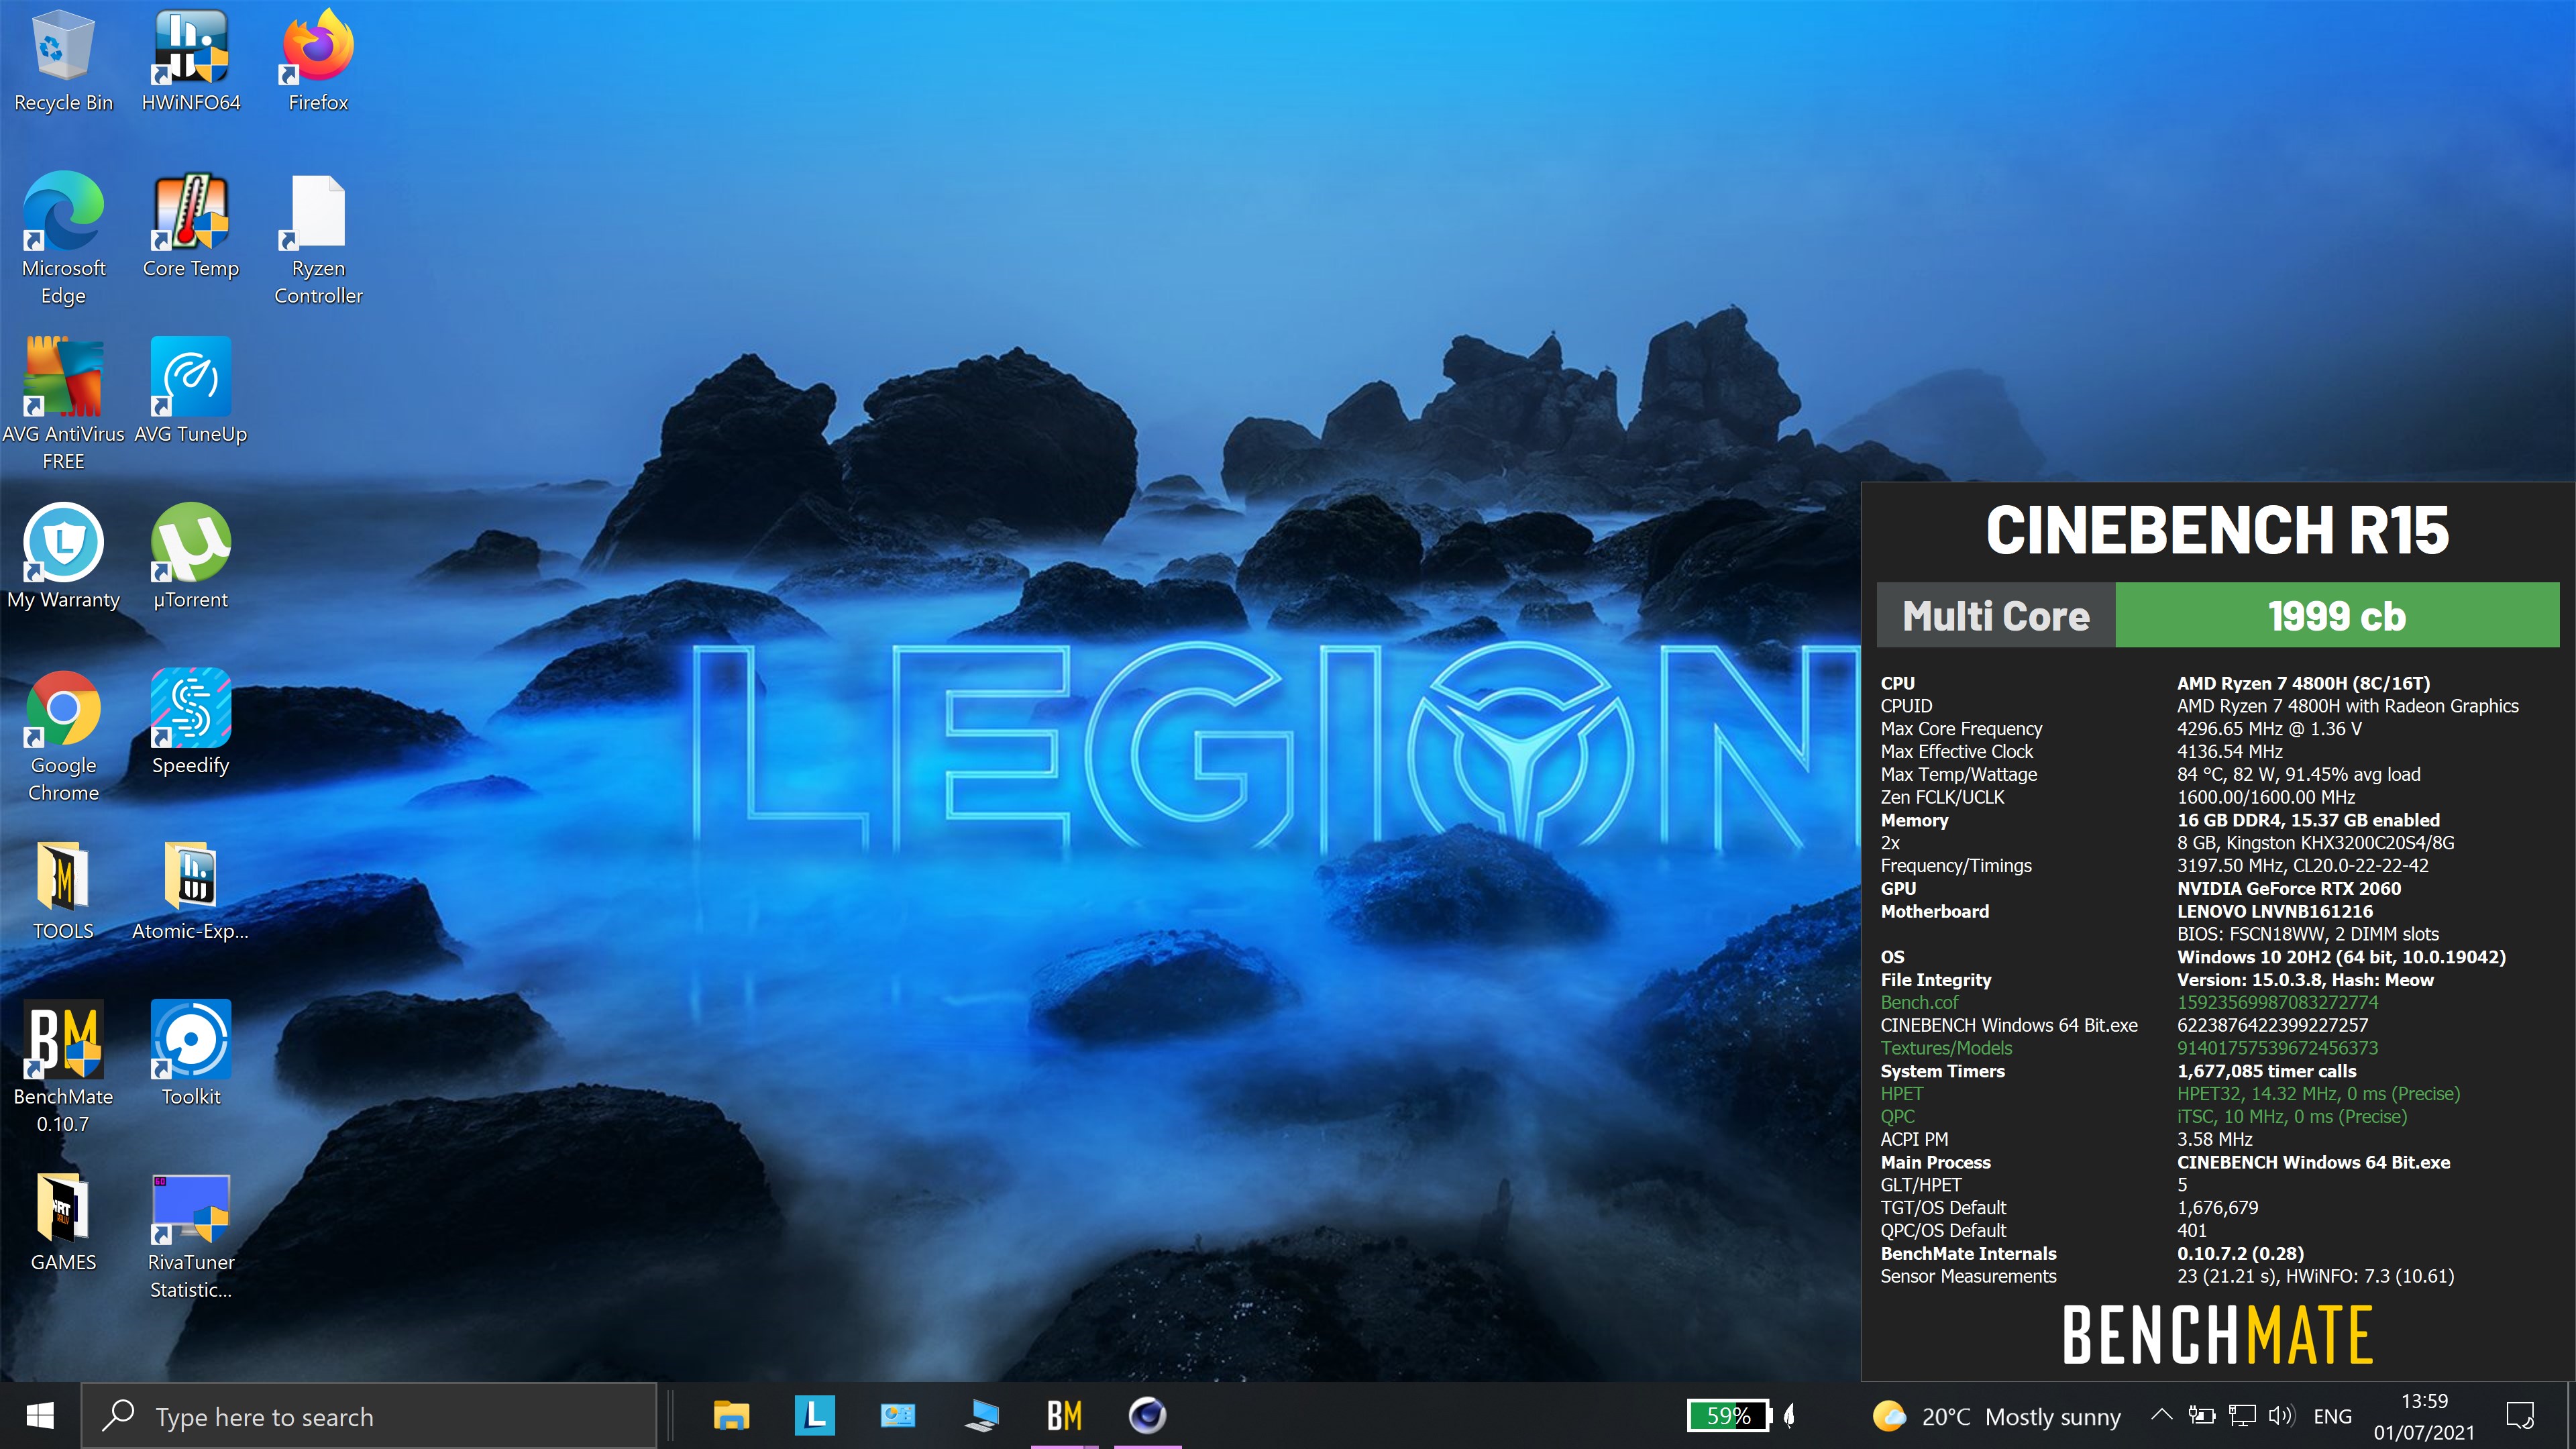
Task: Switch to Cinebench in the taskbar
Action: point(1147,1416)
